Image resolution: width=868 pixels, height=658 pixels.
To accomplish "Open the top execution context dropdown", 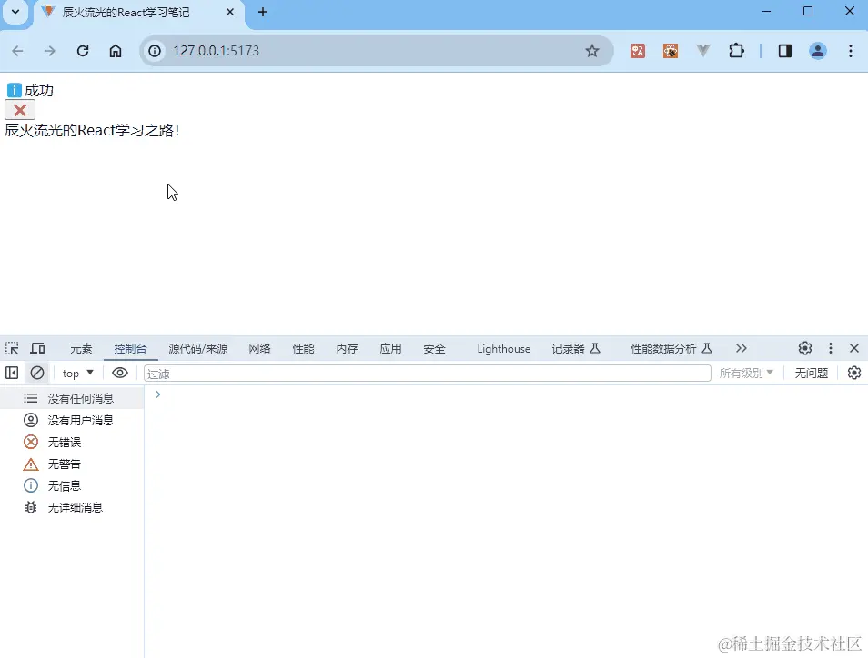I will point(76,373).
